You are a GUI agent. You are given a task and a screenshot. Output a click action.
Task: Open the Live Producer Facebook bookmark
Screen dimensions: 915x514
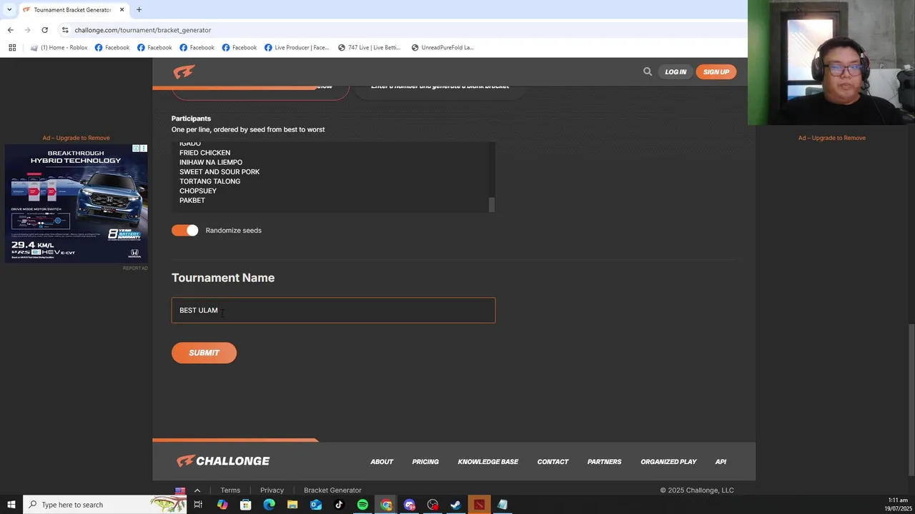click(x=297, y=48)
